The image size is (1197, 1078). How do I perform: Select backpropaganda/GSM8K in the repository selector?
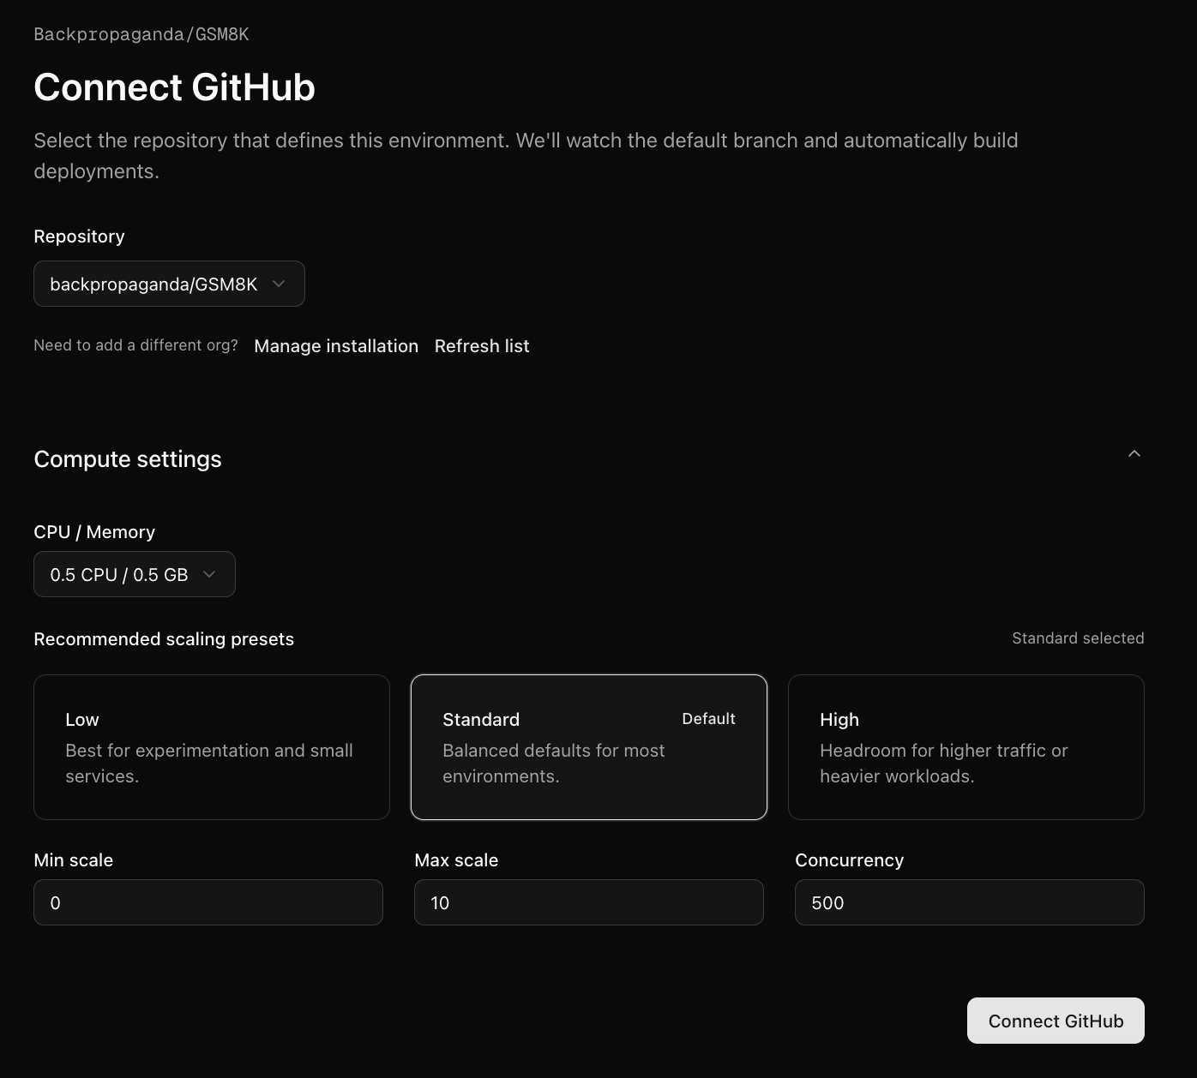point(169,284)
